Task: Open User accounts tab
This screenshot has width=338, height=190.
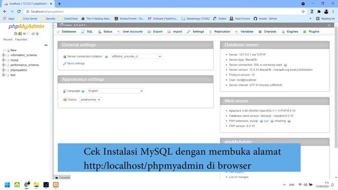Action: [x=130, y=32]
